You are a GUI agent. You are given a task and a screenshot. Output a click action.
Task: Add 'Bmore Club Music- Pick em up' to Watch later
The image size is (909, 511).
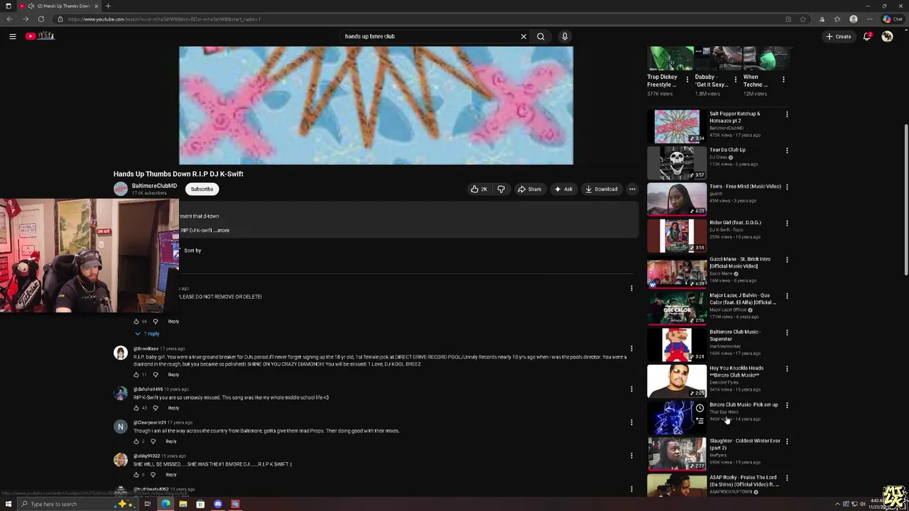[x=700, y=408]
